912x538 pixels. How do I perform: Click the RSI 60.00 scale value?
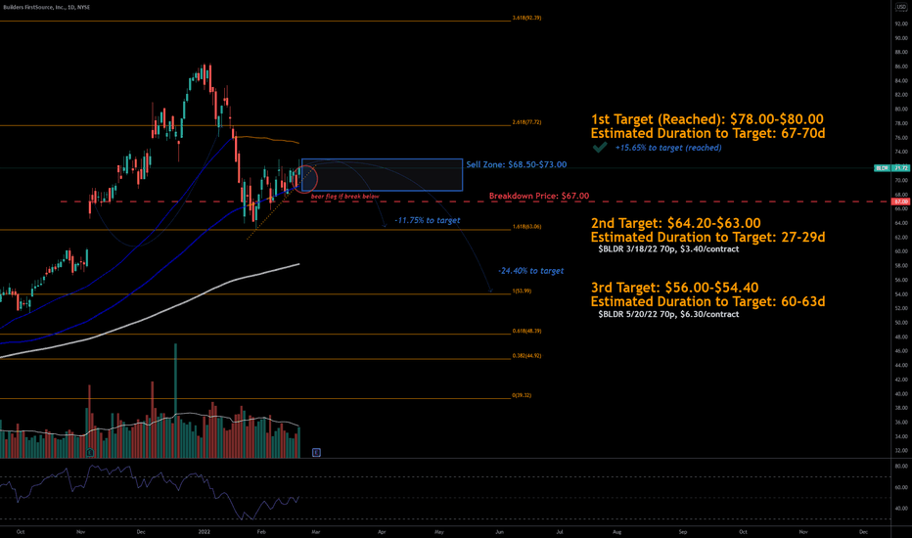click(x=901, y=487)
